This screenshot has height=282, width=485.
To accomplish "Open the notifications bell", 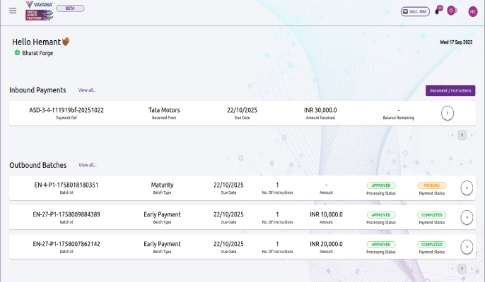I will tap(437, 11).
